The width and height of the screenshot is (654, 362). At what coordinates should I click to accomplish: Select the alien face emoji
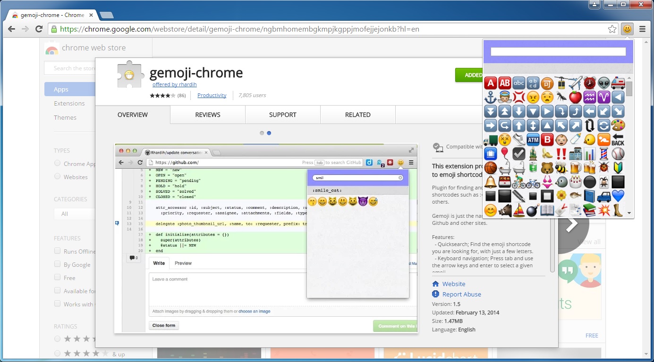[x=603, y=83]
